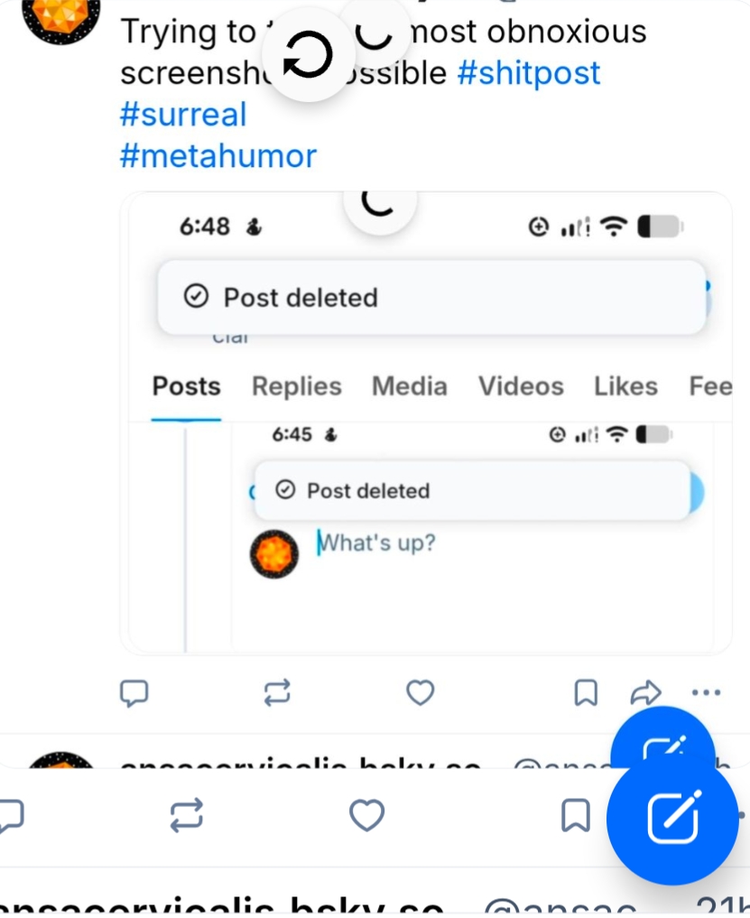The height and width of the screenshot is (918, 750).
Task: Toggle the heart in the bottom action row
Action: click(366, 816)
